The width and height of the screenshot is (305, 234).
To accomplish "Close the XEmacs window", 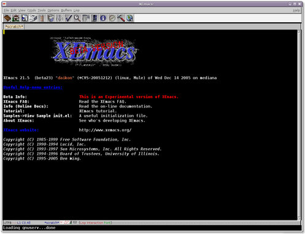I will click(x=300, y=4).
